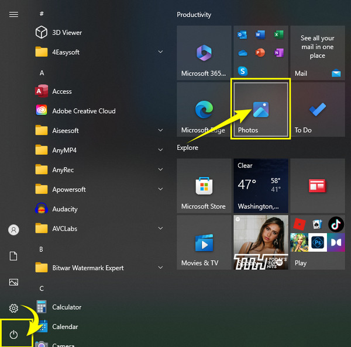Open the Mail tile
Screen dimensions: 351x347
[318, 53]
